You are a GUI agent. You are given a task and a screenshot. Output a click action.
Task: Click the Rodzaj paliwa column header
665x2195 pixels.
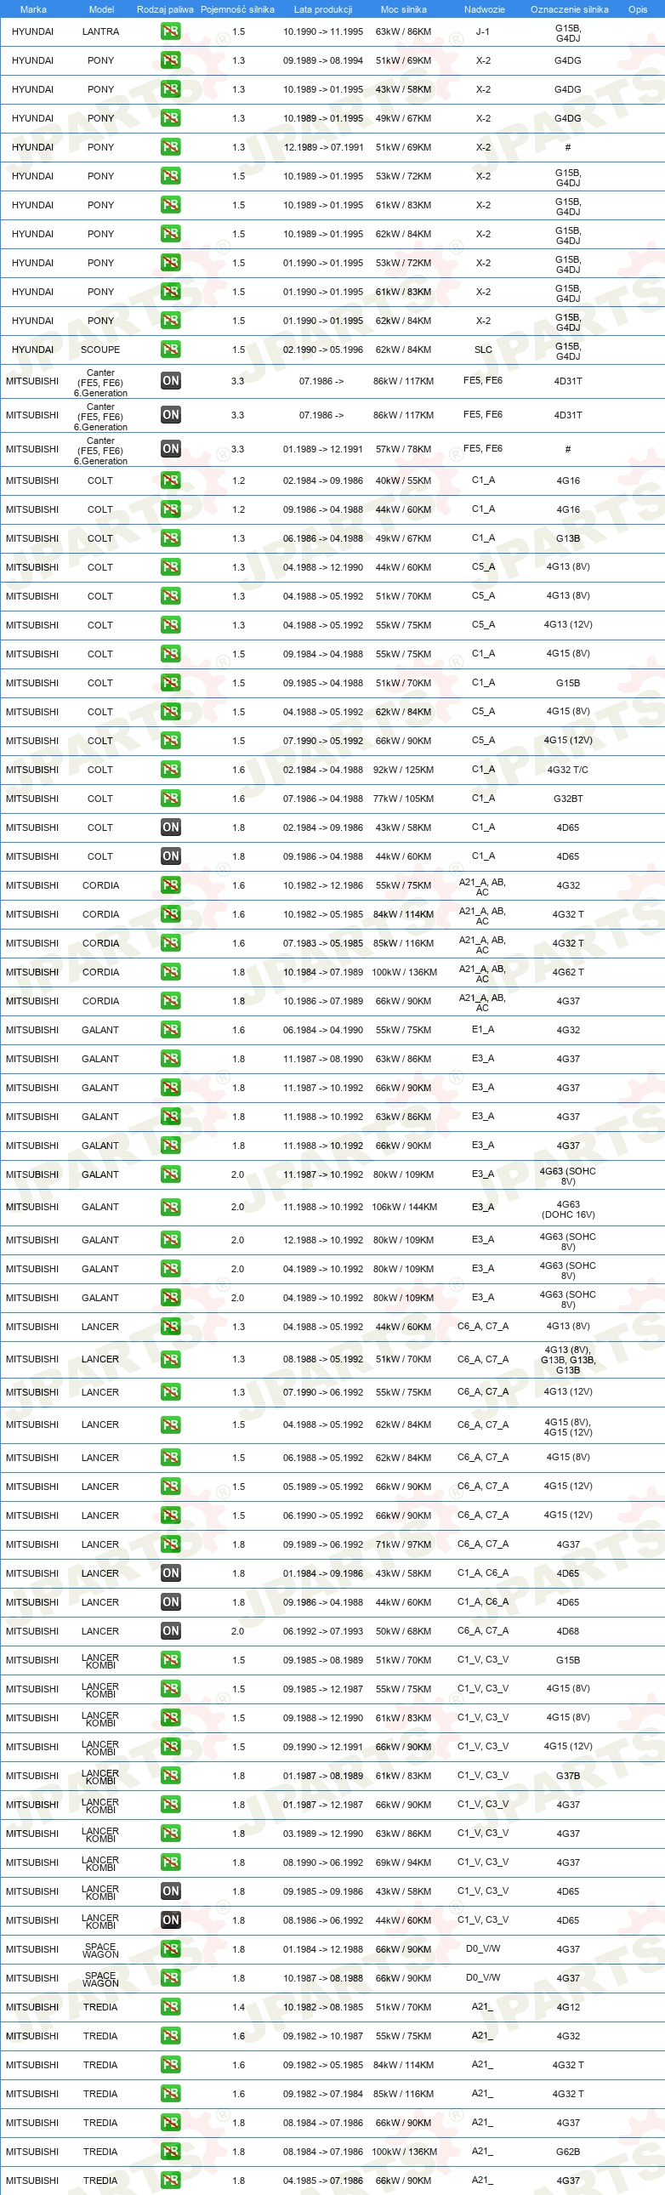[165, 9]
